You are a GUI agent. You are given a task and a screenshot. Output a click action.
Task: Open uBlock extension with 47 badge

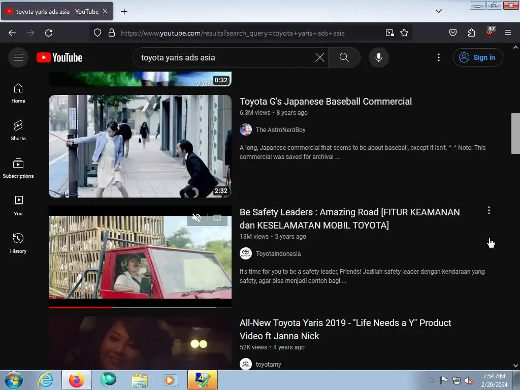click(490, 32)
